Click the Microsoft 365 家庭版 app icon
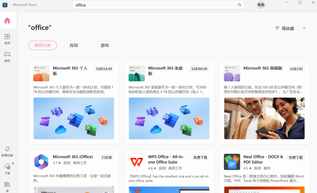 137,73
